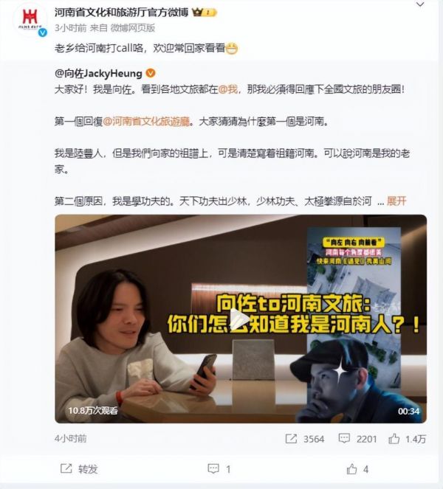Click the orange verified badge beside 向佐JackyHeung
This screenshot has height=489, width=443.
pyautogui.click(x=151, y=73)
